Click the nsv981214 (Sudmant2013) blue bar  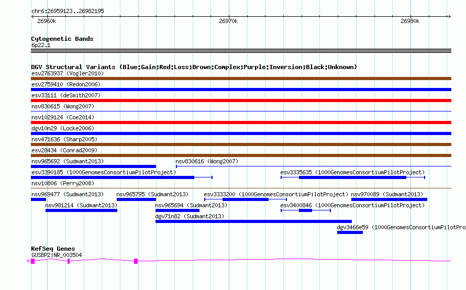(x=81, y=210)
